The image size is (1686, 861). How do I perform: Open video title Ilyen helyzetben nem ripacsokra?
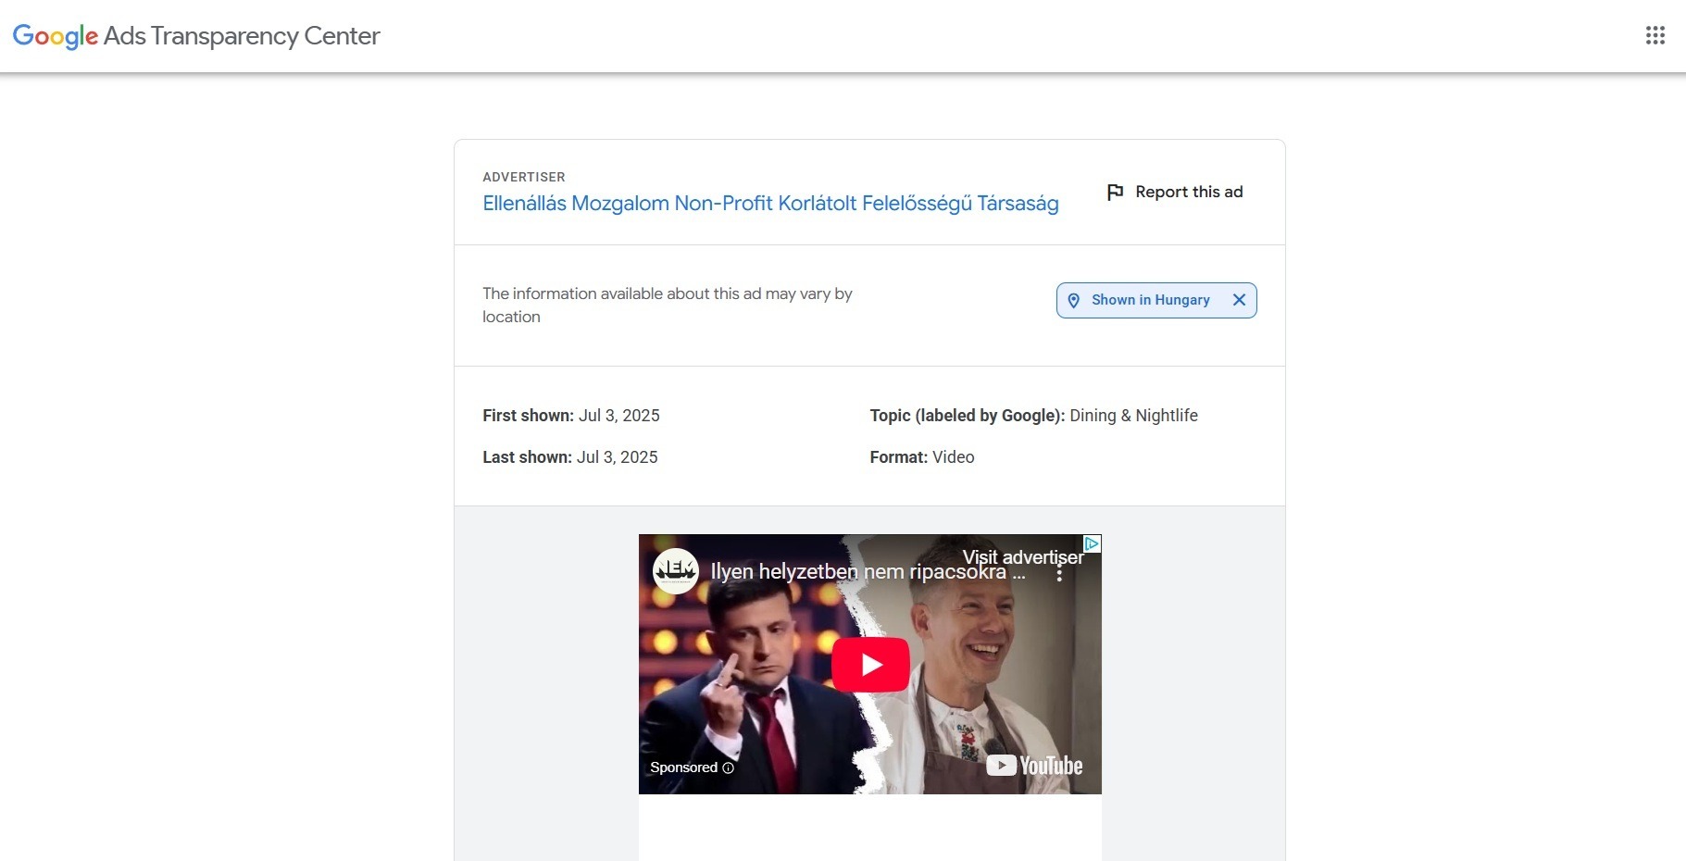point(868,572)
